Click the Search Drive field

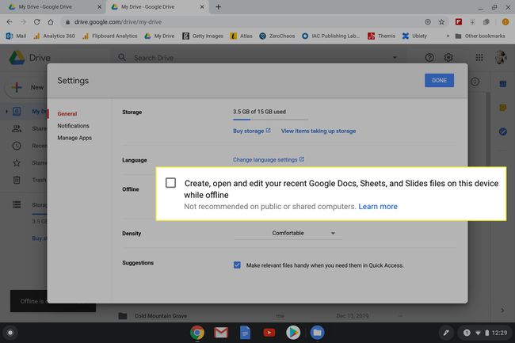tap(259, 58)
